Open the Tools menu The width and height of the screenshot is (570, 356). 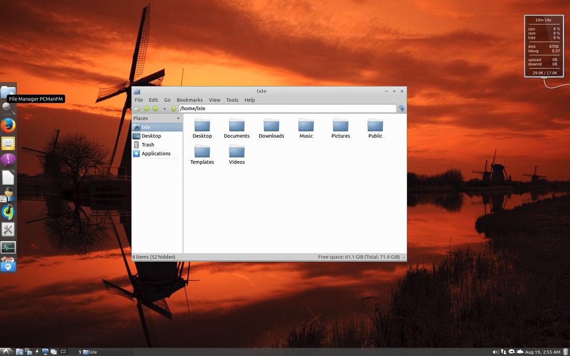(232, 100)
